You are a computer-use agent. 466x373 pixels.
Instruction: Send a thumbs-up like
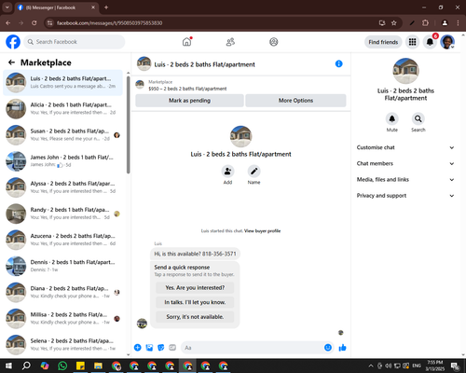[342, 348]
